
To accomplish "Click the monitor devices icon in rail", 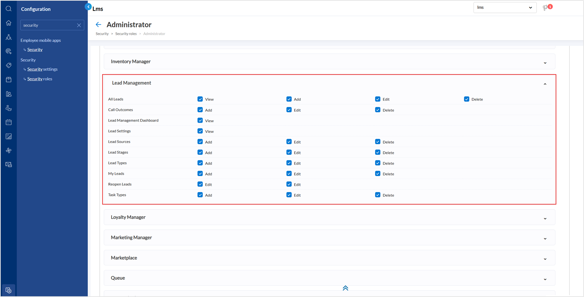I will [9, 165].
